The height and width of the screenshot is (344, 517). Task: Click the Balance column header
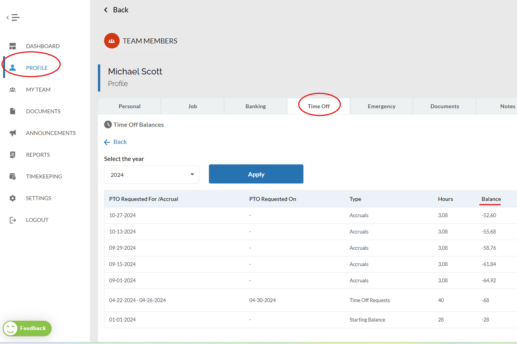[491, 199]
